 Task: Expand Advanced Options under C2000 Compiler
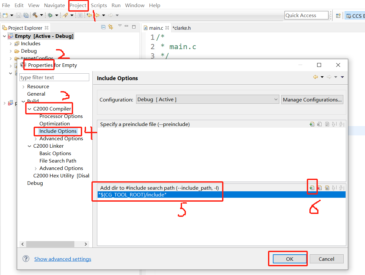tap(36, 138)
